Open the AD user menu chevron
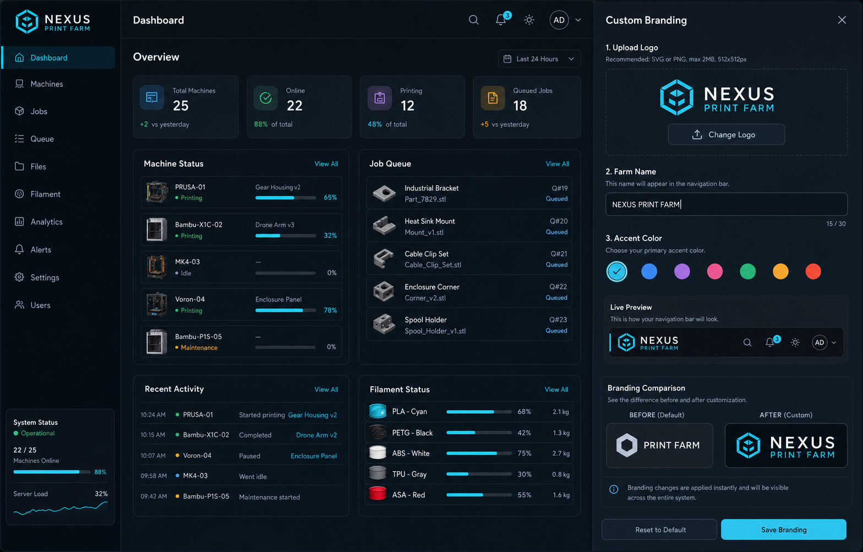This screenshot has width=863, height=552. (x=578, y=20)
